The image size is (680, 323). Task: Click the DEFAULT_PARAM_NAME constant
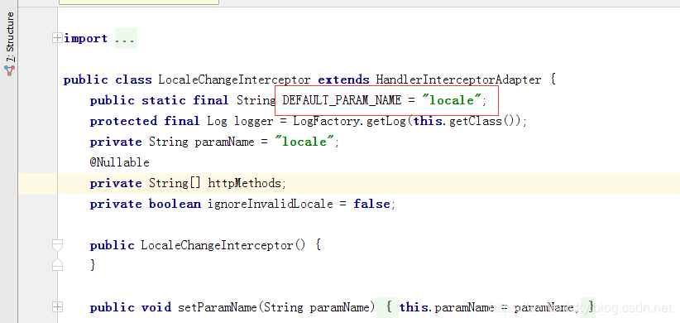tap(342, 101)
